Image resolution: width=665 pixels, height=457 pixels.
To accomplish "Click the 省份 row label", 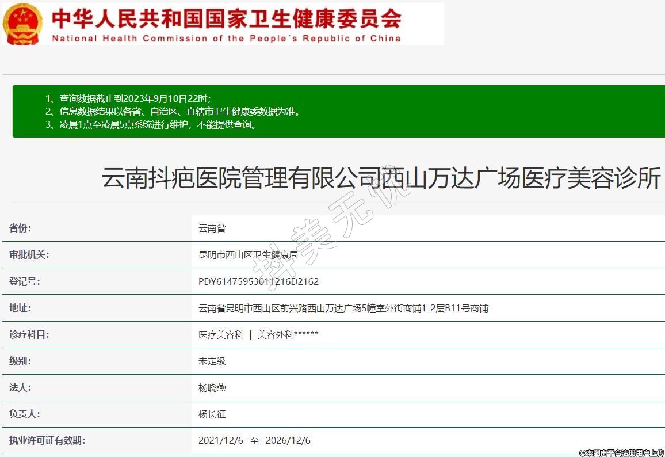I will pos(21,228).
